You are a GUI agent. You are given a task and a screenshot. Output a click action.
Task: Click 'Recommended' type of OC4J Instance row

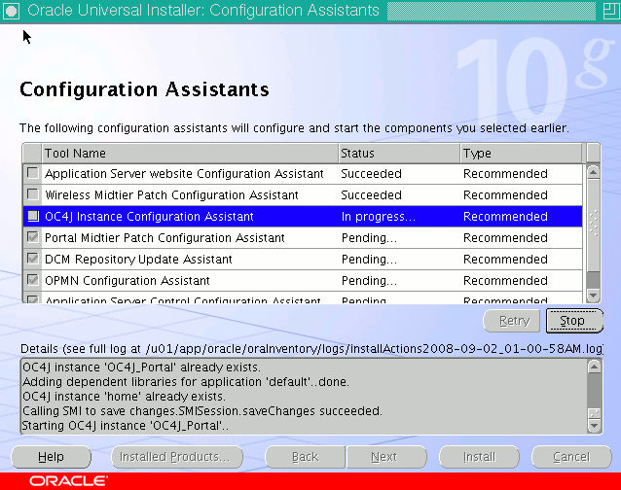505,217
